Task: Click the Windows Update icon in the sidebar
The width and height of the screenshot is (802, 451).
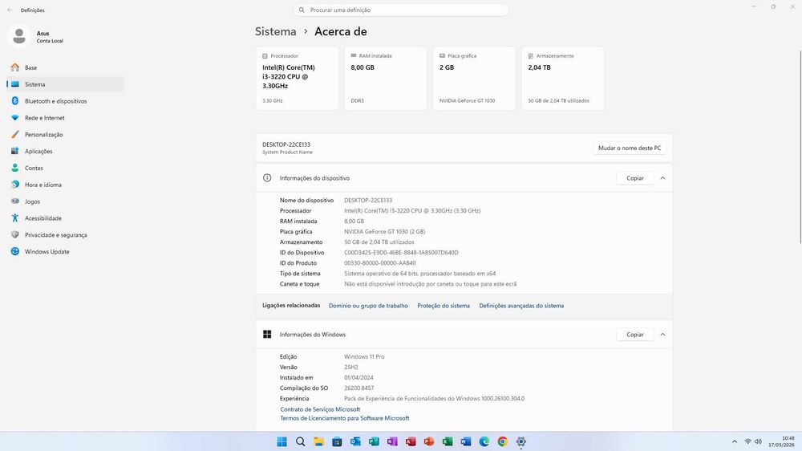Action: click(x=14, y=251)
